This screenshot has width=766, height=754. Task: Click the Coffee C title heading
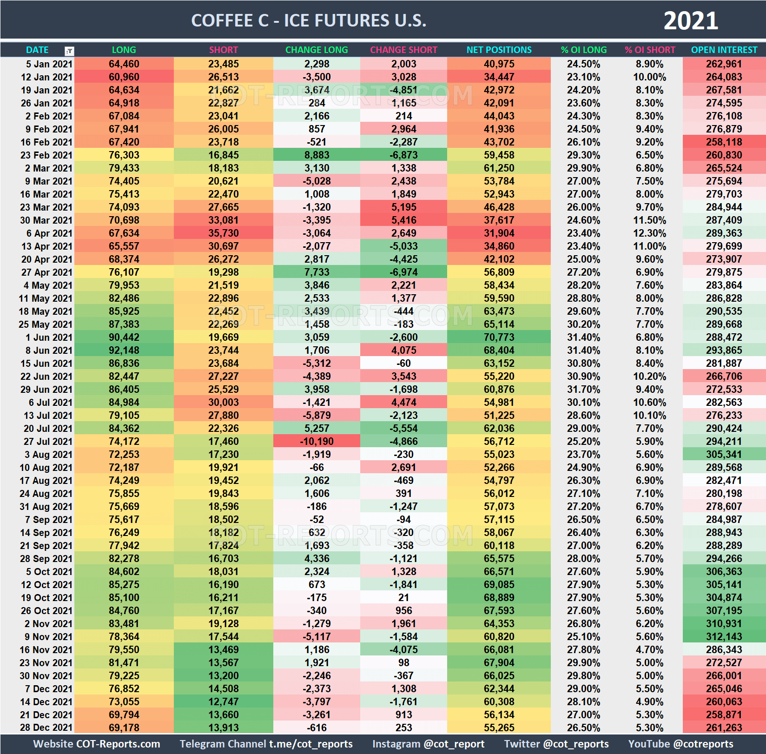[x=309, y=20]
